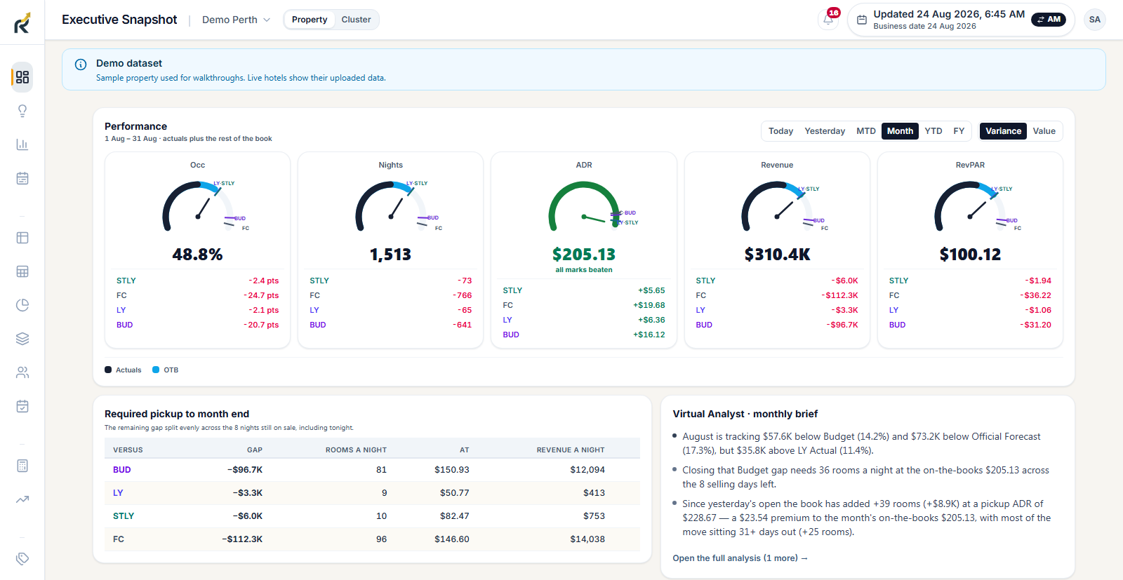
Task: Expand the Demo Perth property dropdown
Action: tap(236, 20)
